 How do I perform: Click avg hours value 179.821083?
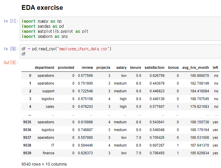200,107
